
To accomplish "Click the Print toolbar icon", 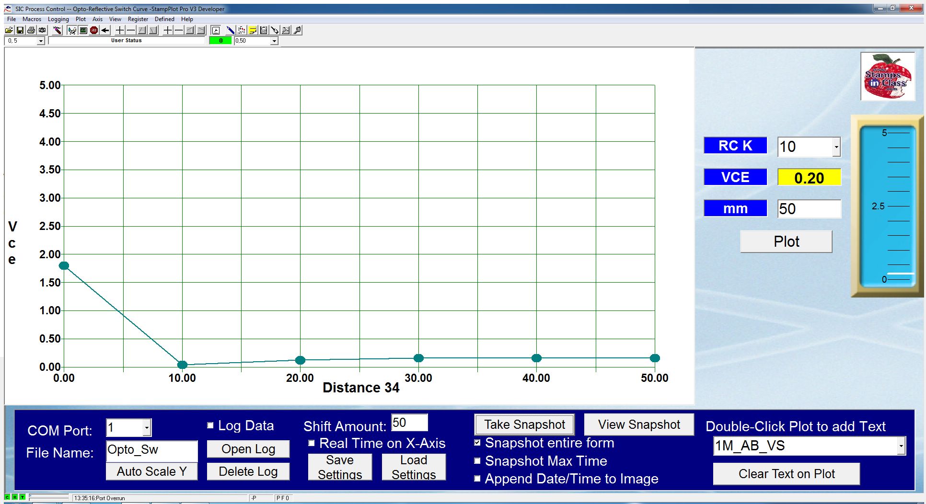I will [x=31, y=30].
